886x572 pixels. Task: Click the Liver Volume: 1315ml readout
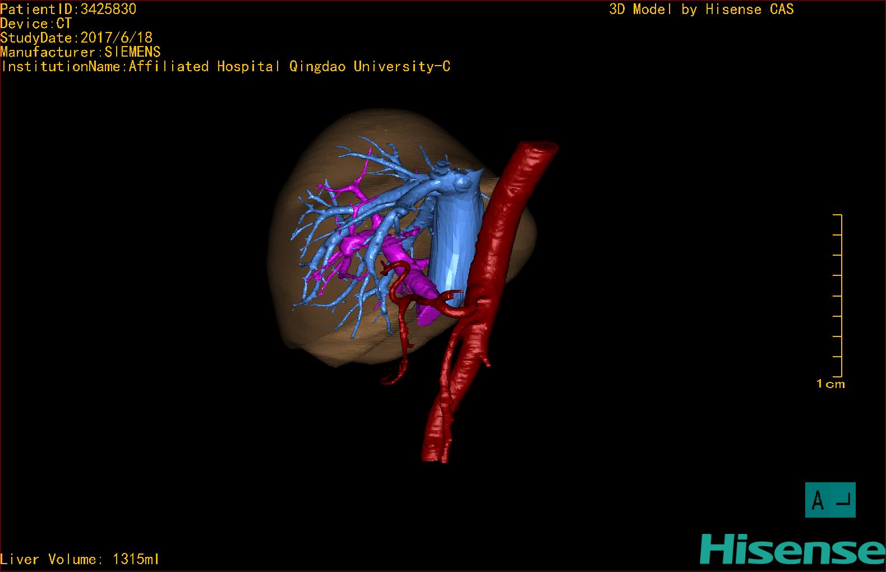(80, 559)
